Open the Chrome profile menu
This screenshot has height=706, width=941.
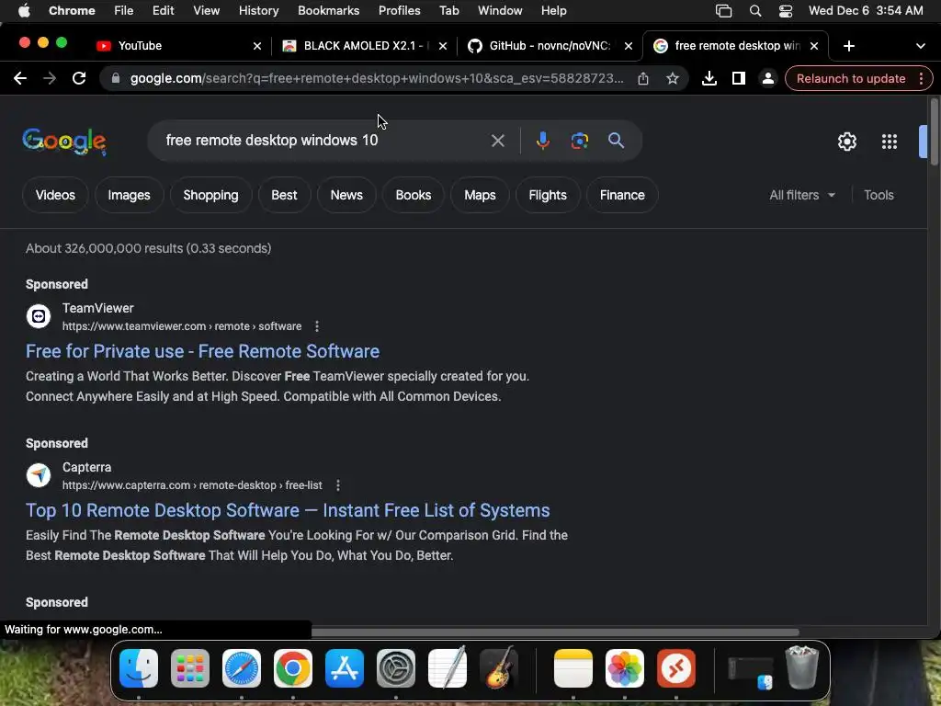click(x=767, y=78)
